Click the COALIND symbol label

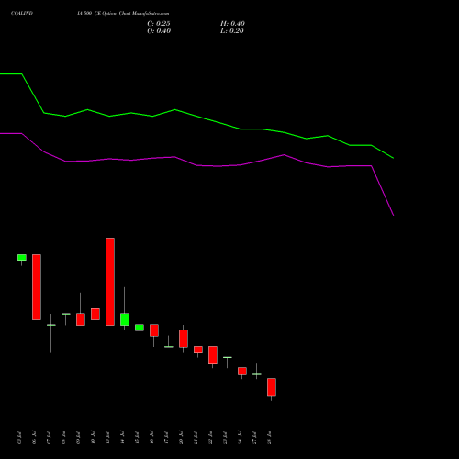point(22,13)
